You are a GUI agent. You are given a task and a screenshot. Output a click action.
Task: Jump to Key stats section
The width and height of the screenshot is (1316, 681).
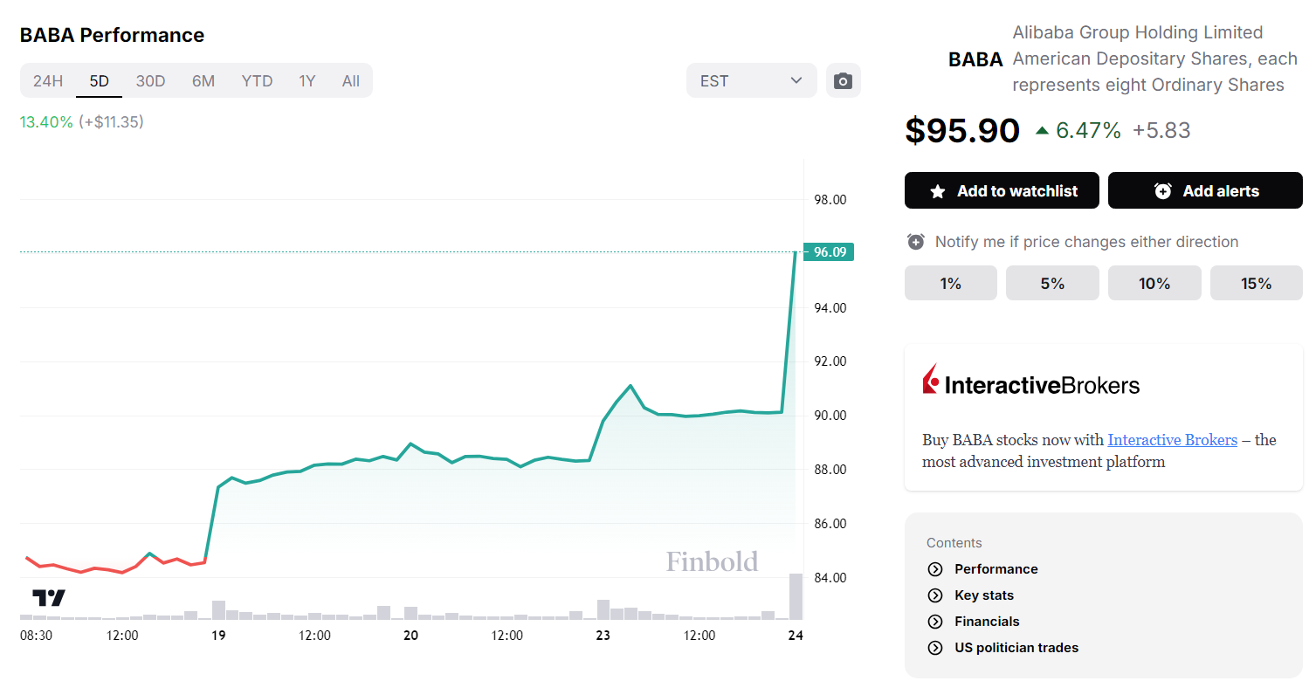click(984, 595)
